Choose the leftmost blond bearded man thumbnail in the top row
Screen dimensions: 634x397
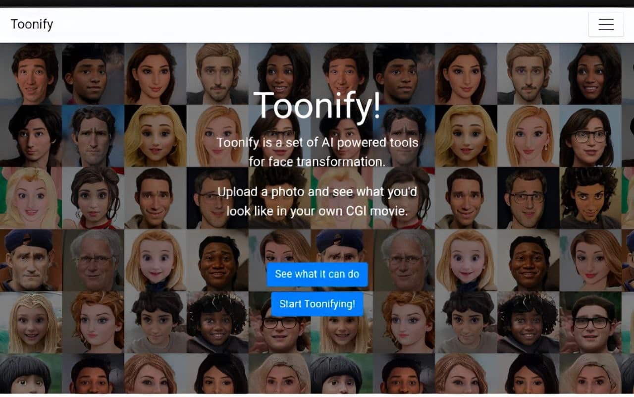coord(217,74)
